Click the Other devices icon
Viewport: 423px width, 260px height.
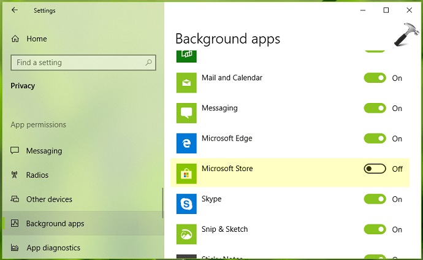pyautogui.click(x=15, y=199)
